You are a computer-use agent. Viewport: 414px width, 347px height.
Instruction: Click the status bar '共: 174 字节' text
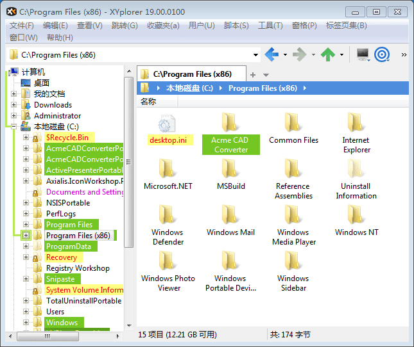290,335
